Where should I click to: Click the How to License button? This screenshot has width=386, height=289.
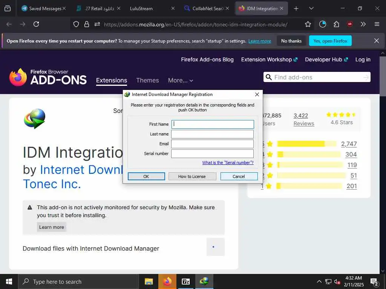pos(192,176)
